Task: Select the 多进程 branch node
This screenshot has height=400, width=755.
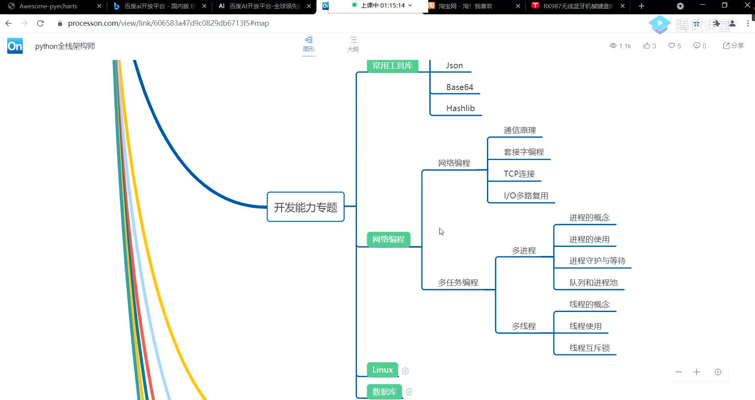Action: click(523, 250)
